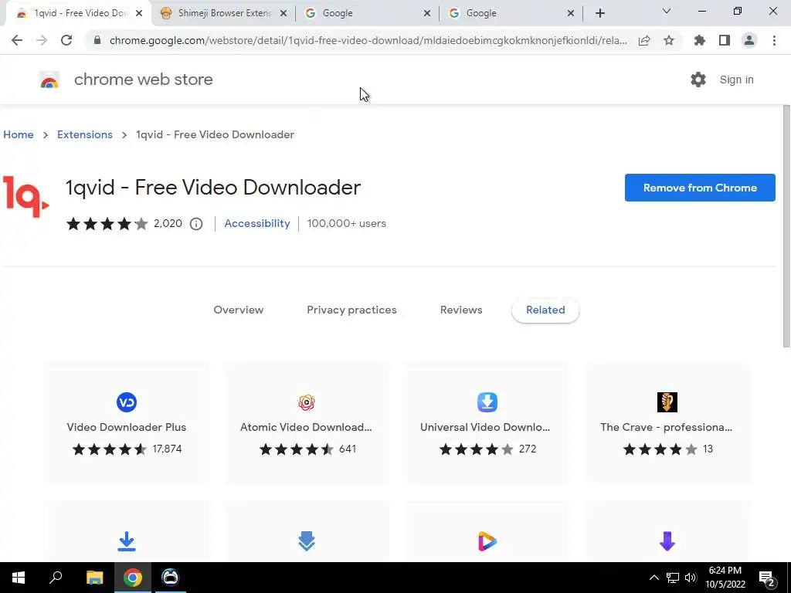Click Remove from Chrome button
This screenshot has width=791, height=593.
coord(700,188)
